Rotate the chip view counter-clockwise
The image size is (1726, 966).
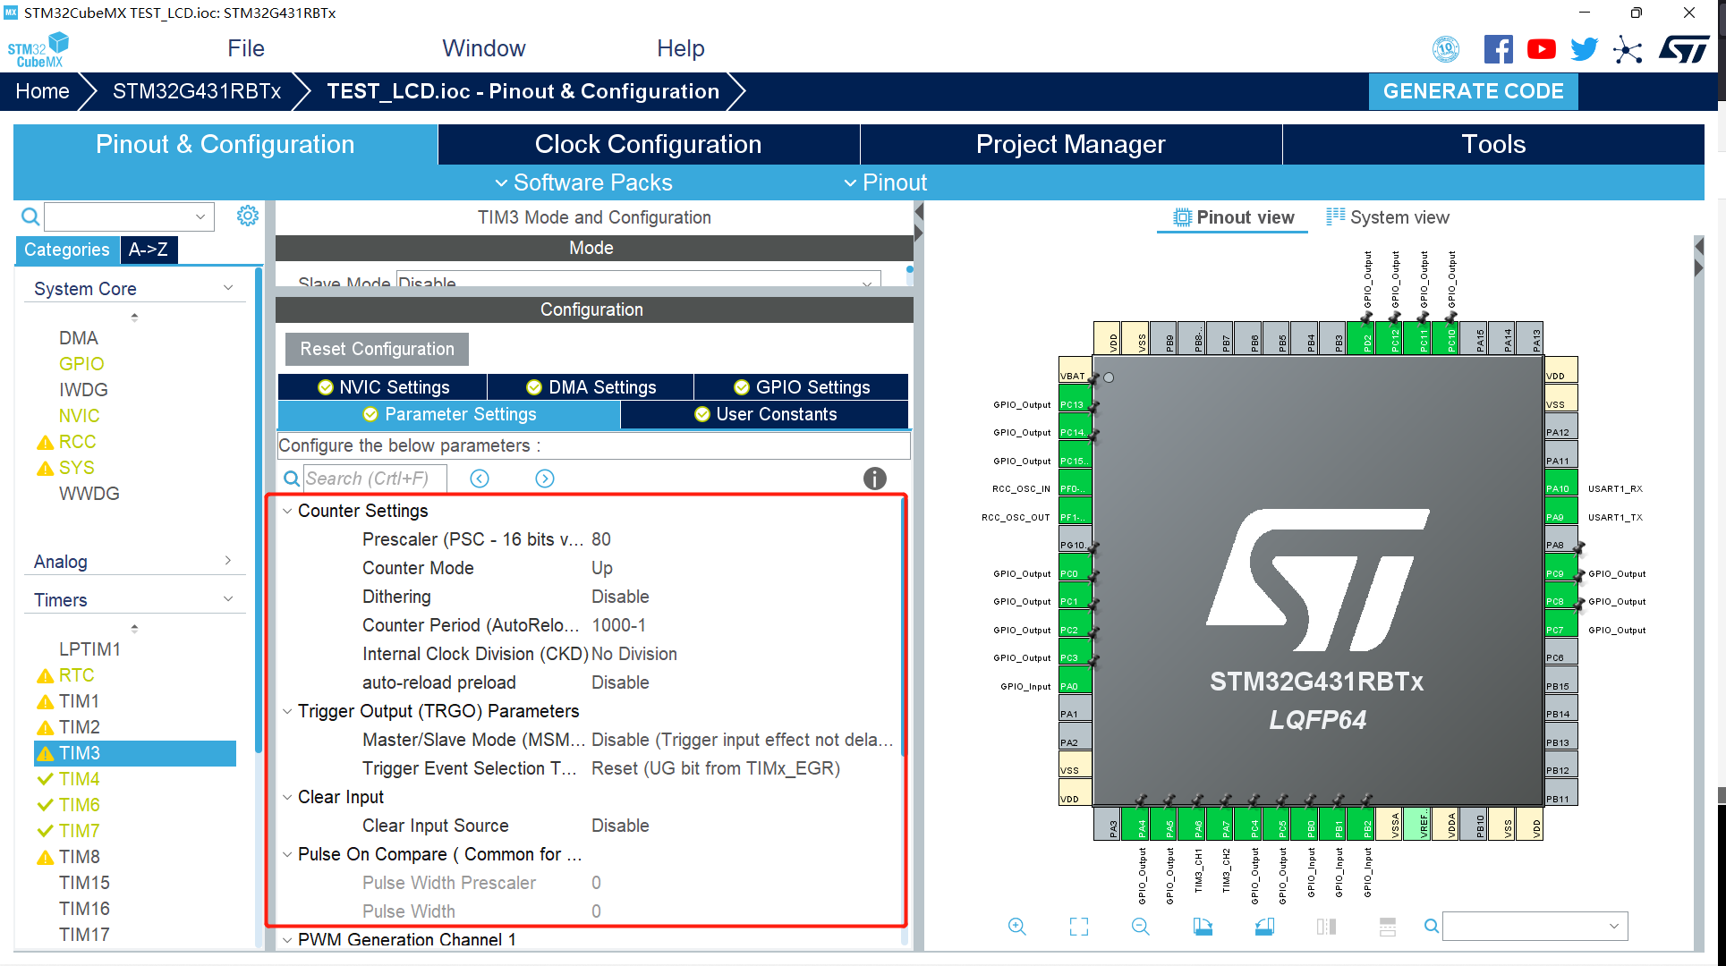click(x=1264, y=927)
